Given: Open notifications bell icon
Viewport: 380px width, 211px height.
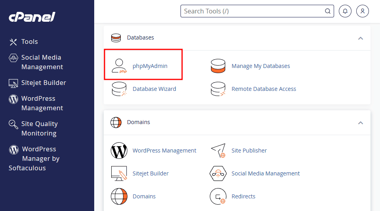Looking at the screenshot, I should (x=345, y=11).
